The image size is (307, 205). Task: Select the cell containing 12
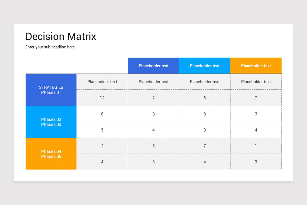(102, 98)
